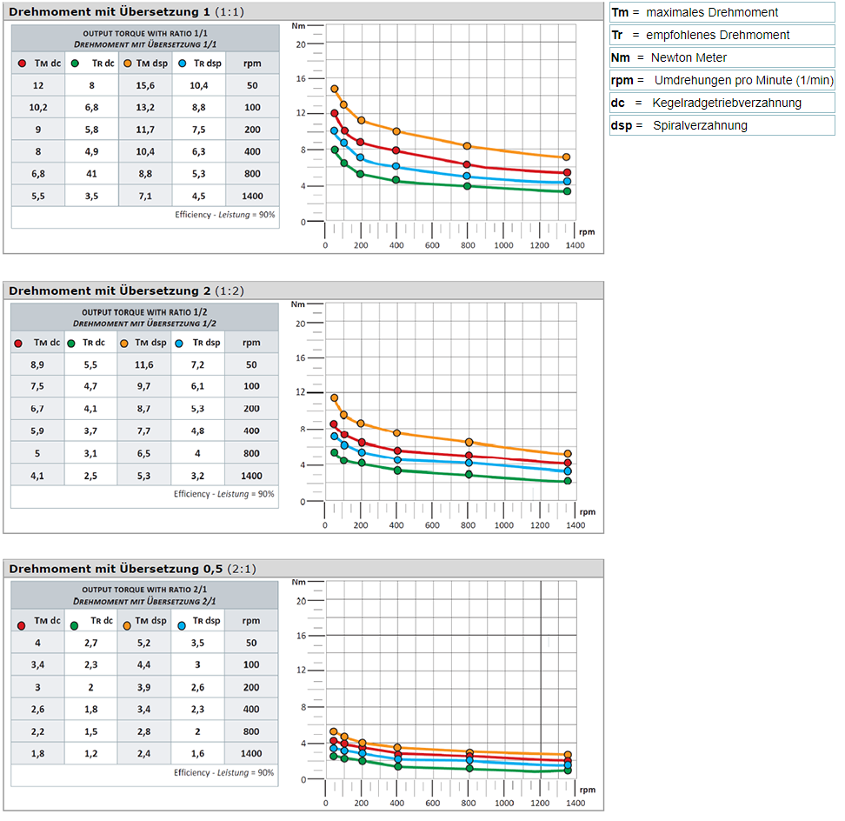Click the orange 50 rpm data point in 1:2 chart

click(334, 397)
